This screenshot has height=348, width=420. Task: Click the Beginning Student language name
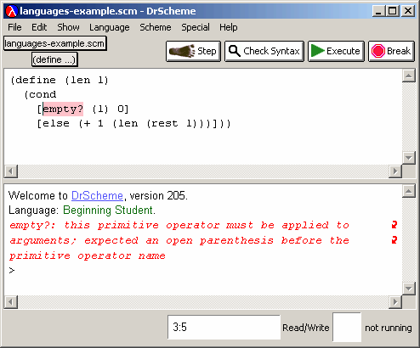tap(109, 210)
